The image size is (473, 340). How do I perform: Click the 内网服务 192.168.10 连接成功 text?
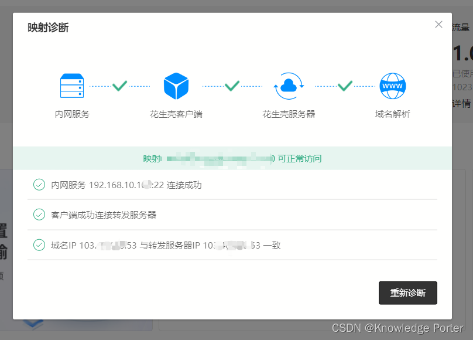(126, 185)
